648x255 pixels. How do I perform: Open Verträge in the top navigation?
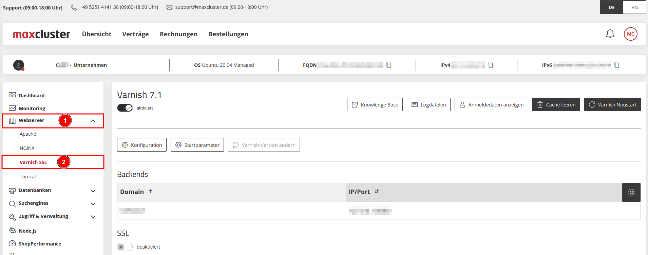pos(135,34)
